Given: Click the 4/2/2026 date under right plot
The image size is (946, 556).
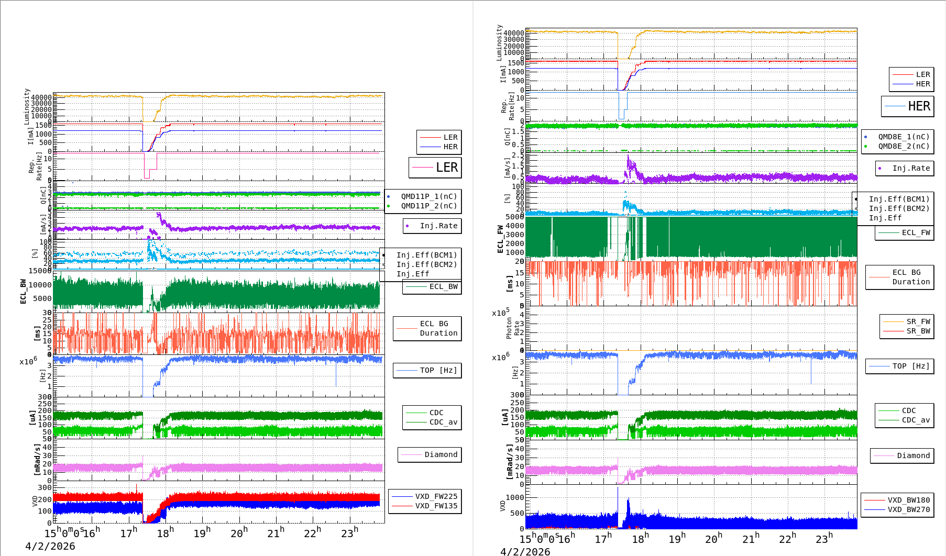Looking at the screenshot, I should pyautogui.click(x=525, y=551).
